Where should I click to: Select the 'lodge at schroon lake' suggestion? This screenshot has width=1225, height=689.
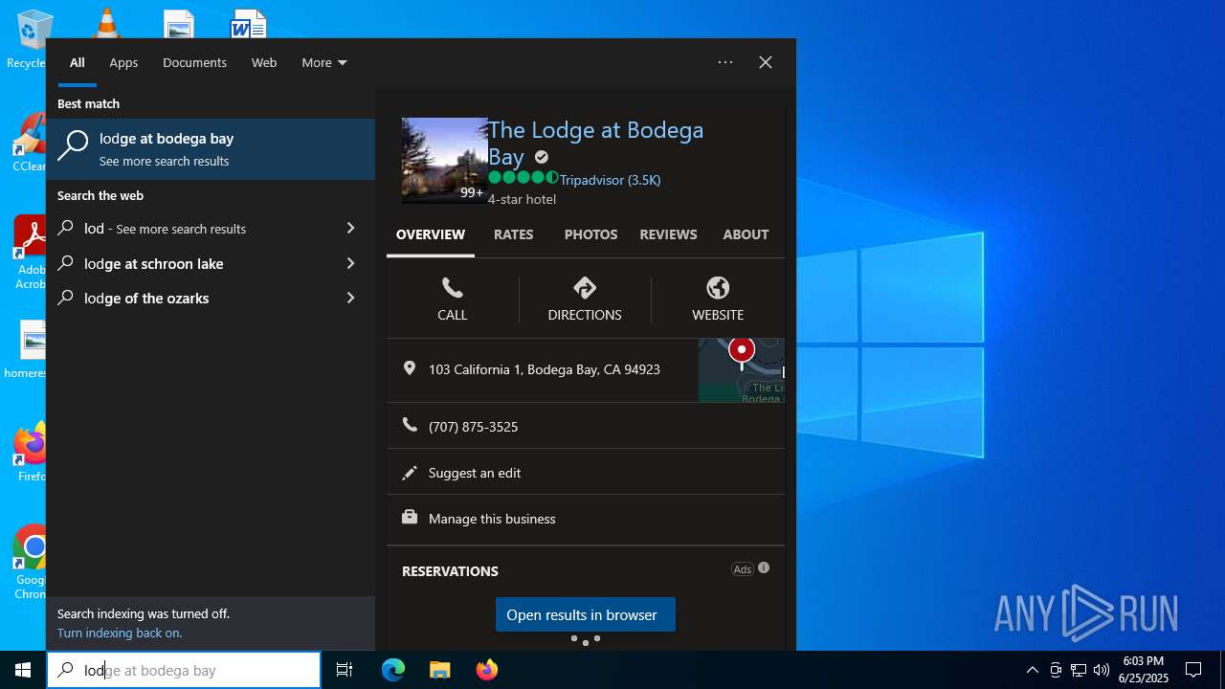153,263
